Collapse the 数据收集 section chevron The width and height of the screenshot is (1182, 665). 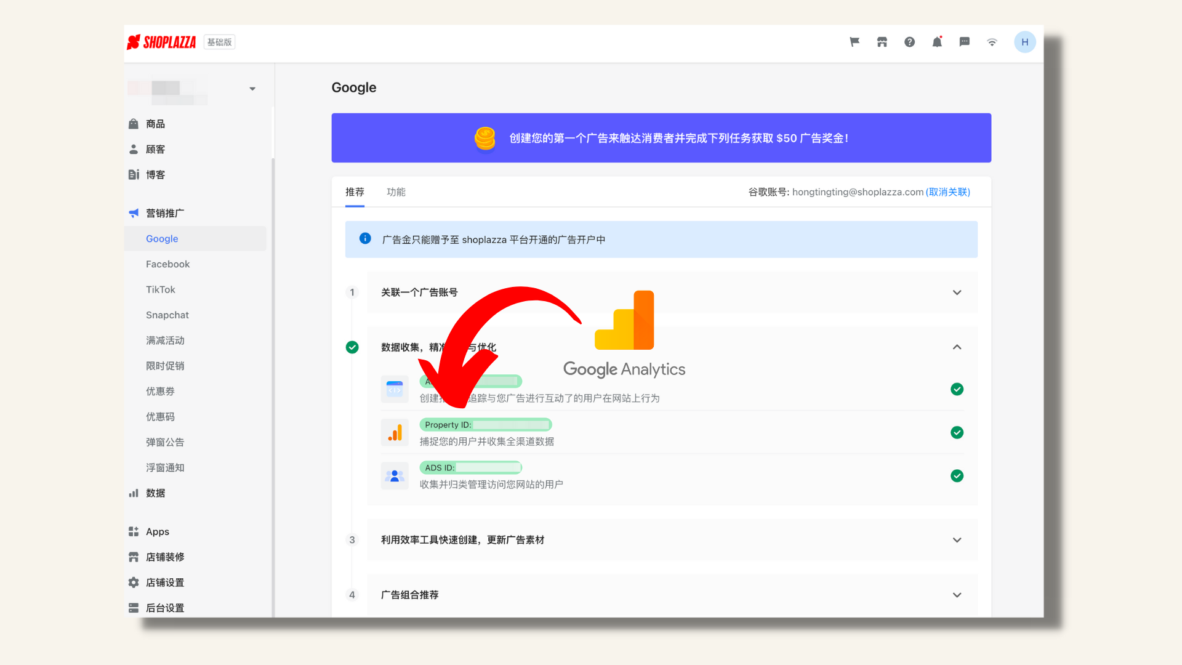coord(957,347)
